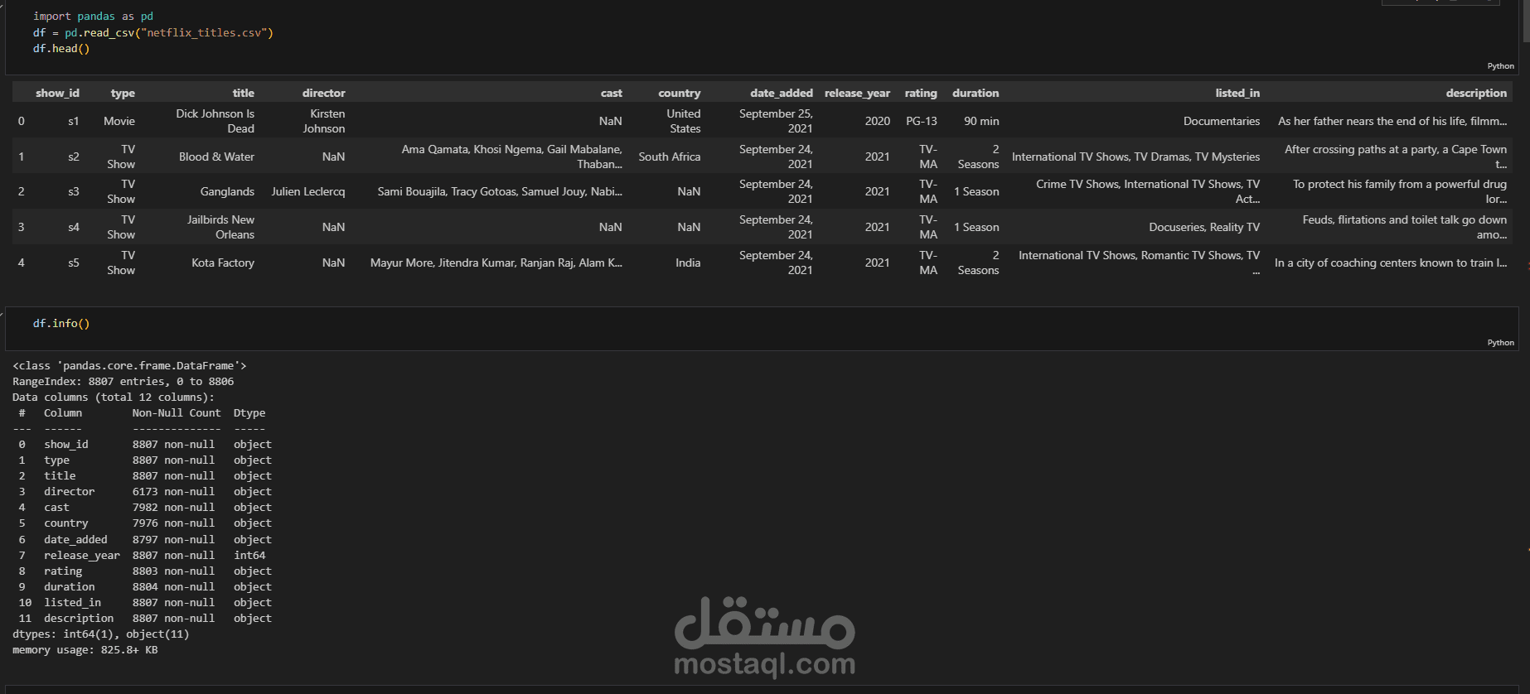Click the 'Feuds, flirtations and toilet talk' description
This screenshot has width=1530, height=694.
1404,228
